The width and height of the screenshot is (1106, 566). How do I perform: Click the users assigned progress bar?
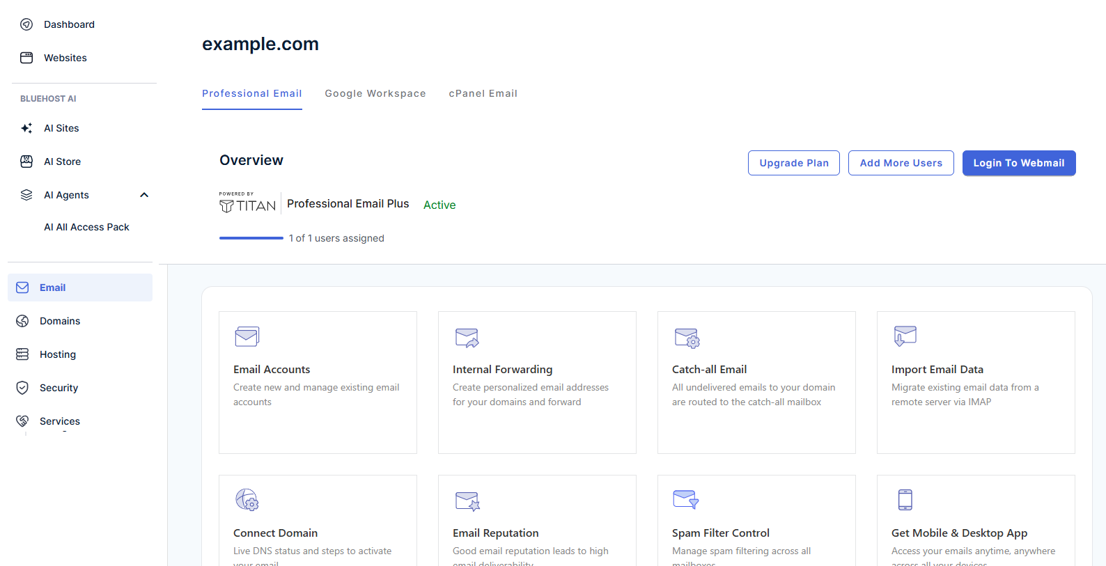click(x=251, y=238)
